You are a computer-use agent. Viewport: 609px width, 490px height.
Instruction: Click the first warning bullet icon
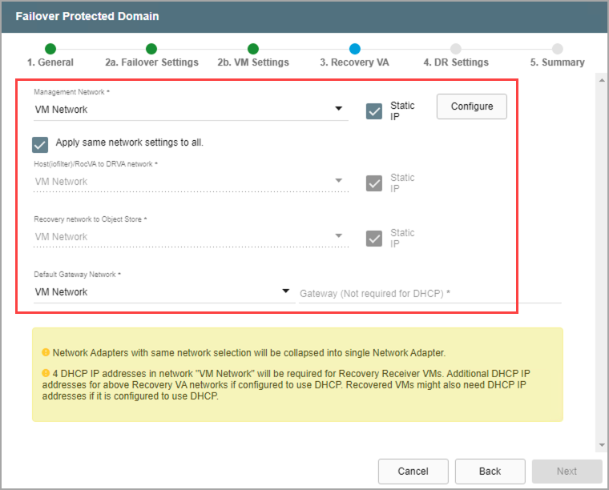click(46, 352)
